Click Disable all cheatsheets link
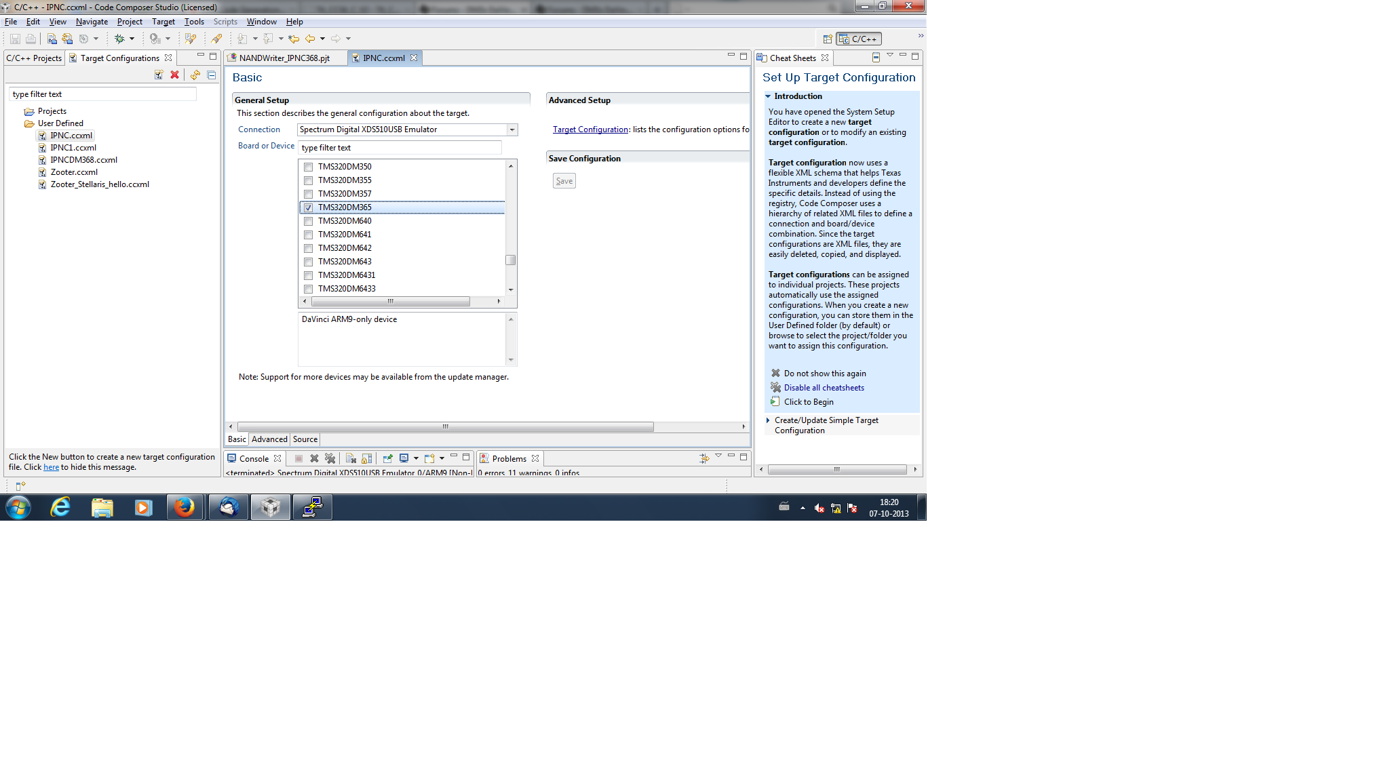The width and height of the screenshot is (1390, 781). coord(824,388)
